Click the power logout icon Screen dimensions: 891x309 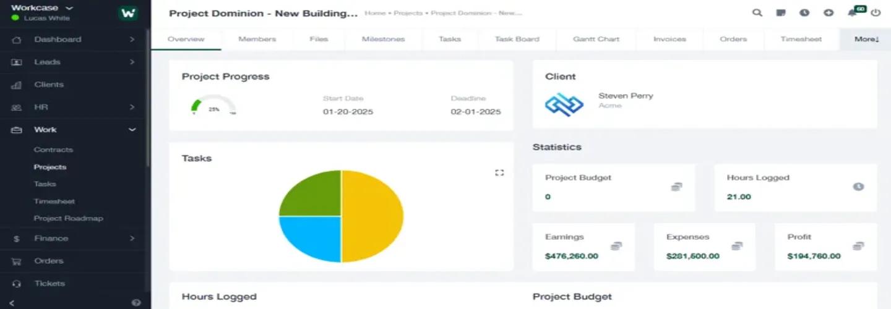point(876,12)
